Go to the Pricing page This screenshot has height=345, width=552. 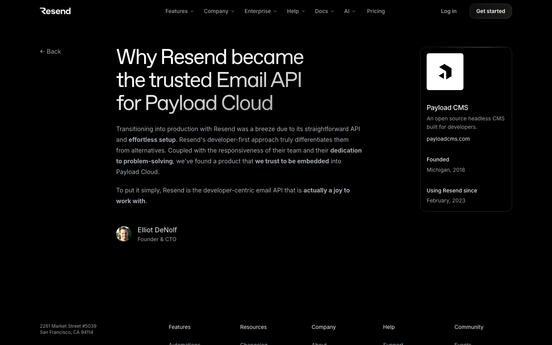pyautogui.click(x=376, y=11)
